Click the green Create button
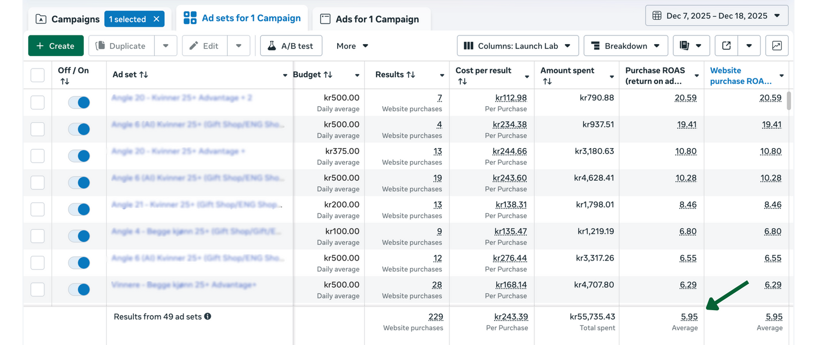The image size is (817, 345). (56, 46)
